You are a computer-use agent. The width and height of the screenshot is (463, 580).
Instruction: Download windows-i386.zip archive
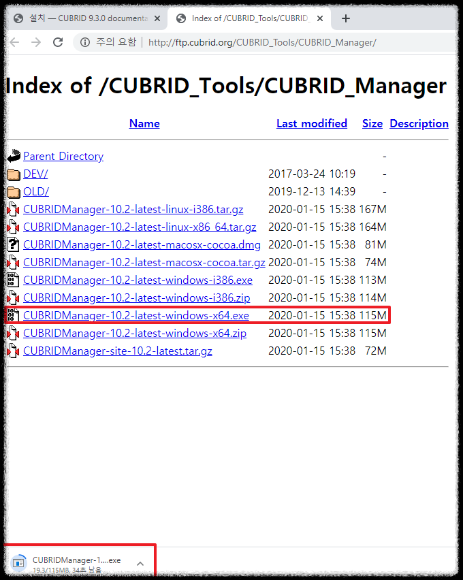coord(137,298)
